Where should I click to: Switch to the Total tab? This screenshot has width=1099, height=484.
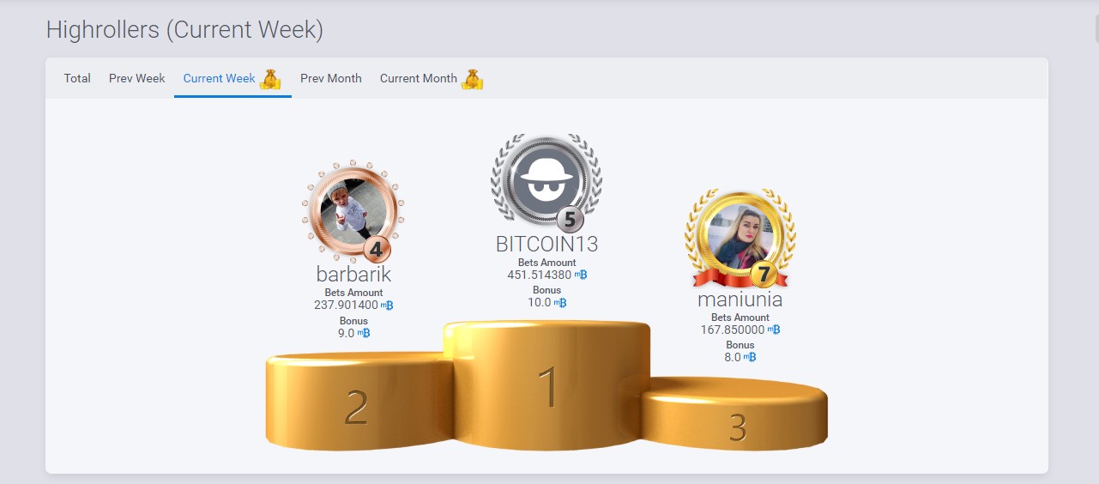pos(77,78)
